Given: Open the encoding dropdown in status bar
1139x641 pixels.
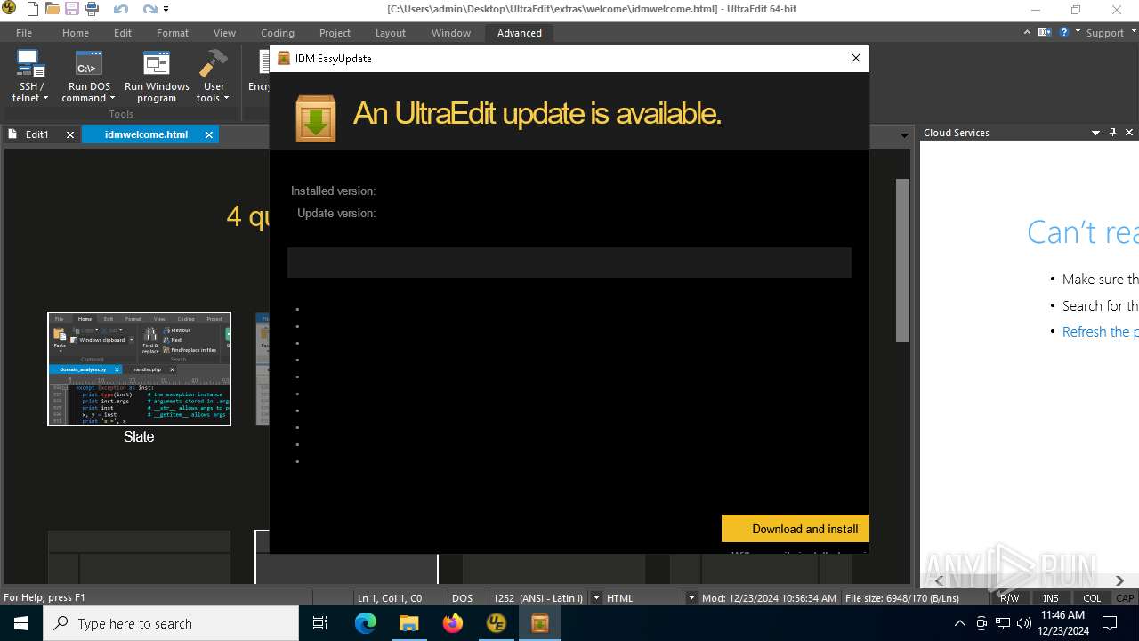Looking at the screenshot, I should click(x=596, y=598).
